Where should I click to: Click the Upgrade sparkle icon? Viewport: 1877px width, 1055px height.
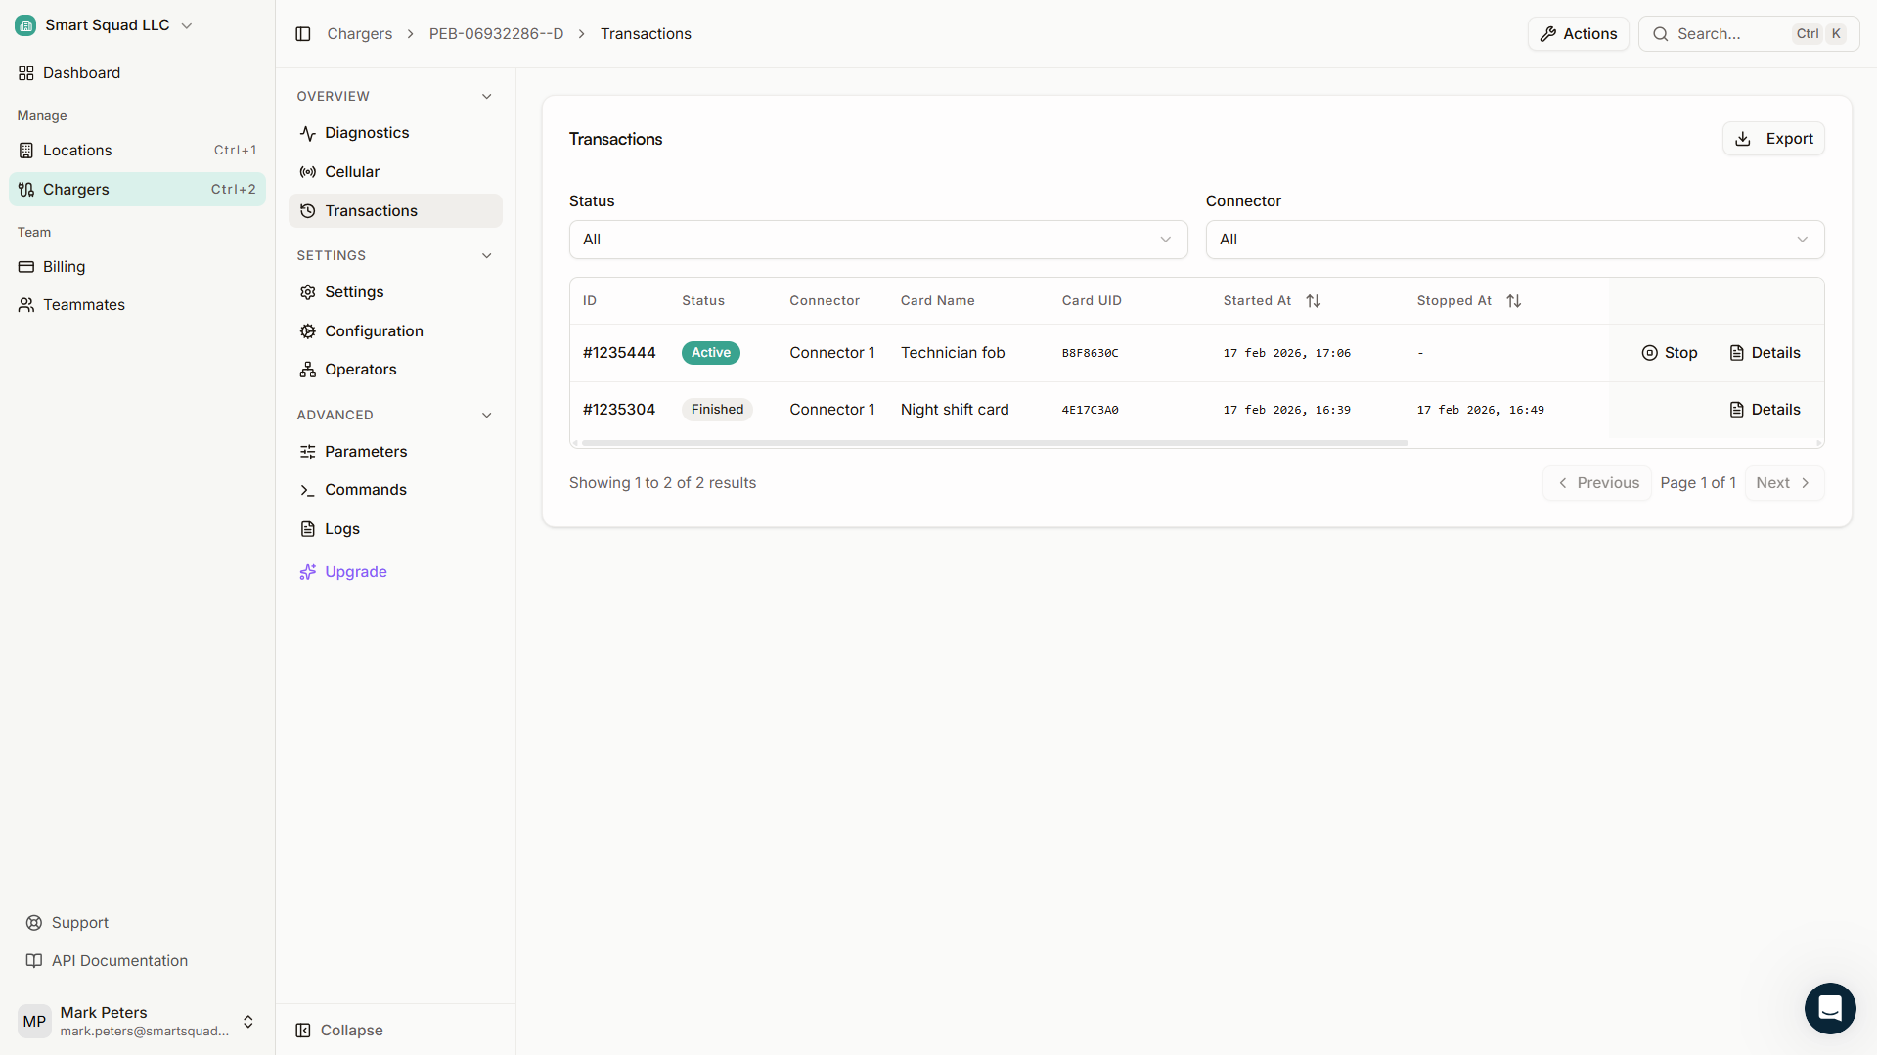pos(308,571)
